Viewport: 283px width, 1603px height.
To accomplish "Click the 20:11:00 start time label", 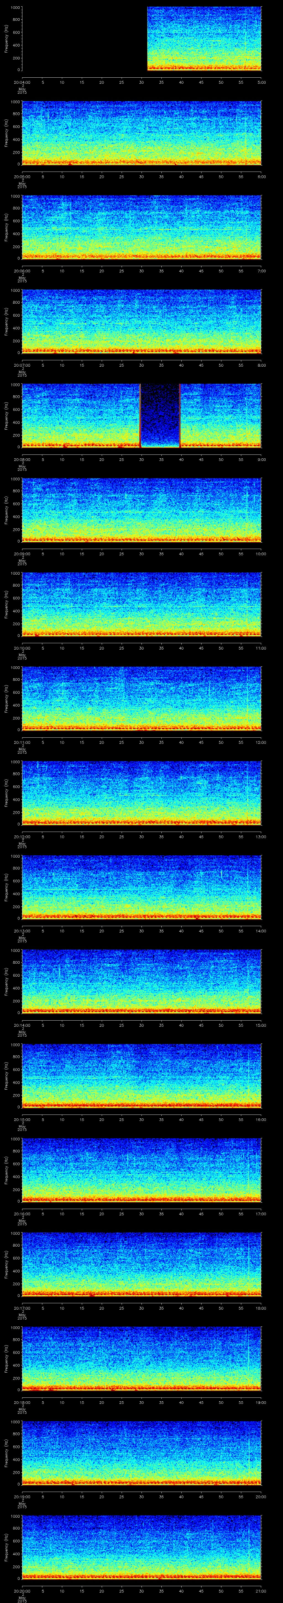I will 22,742.
